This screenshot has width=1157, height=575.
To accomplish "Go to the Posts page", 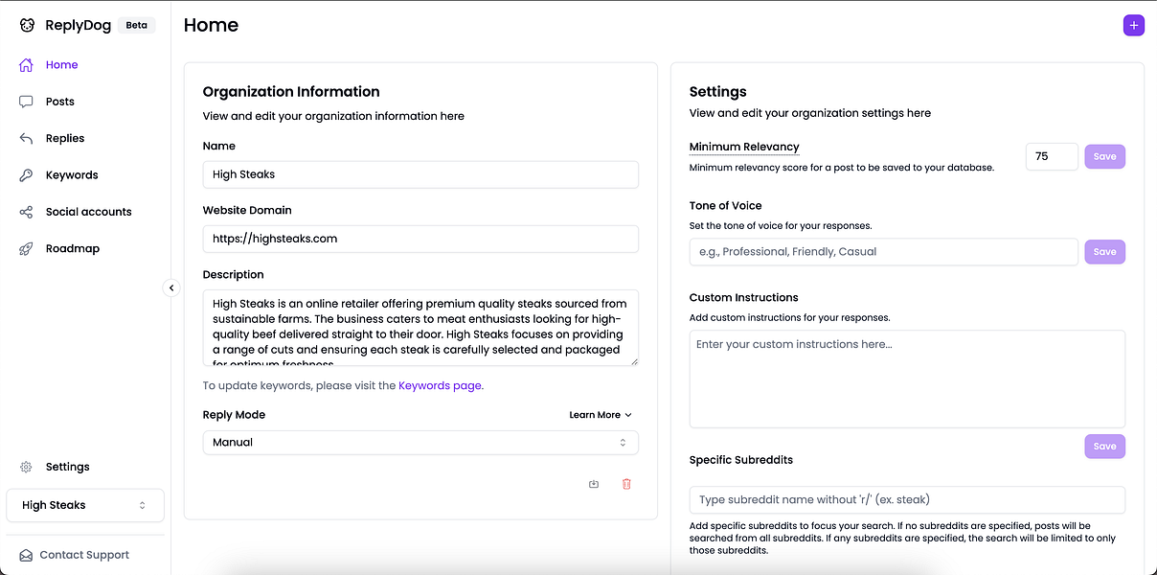I will 59,102.
